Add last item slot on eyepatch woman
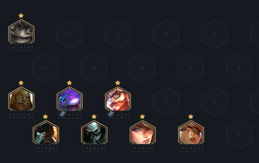This screenshot has width=259, height=163. point(199,148)
